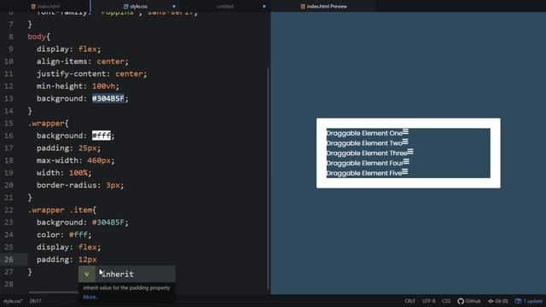
Task: Click the #304B5F color swatch on line 13
Action: (108, 99)
